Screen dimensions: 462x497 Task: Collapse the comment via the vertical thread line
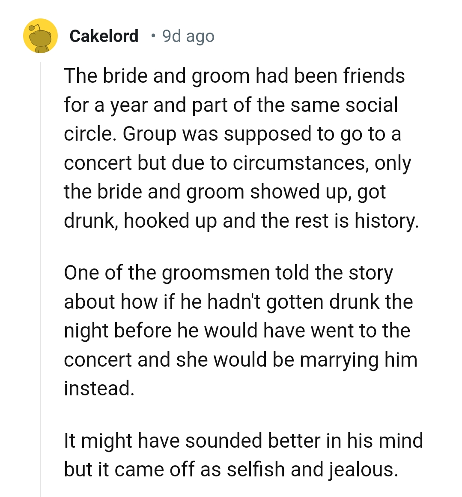40,279
